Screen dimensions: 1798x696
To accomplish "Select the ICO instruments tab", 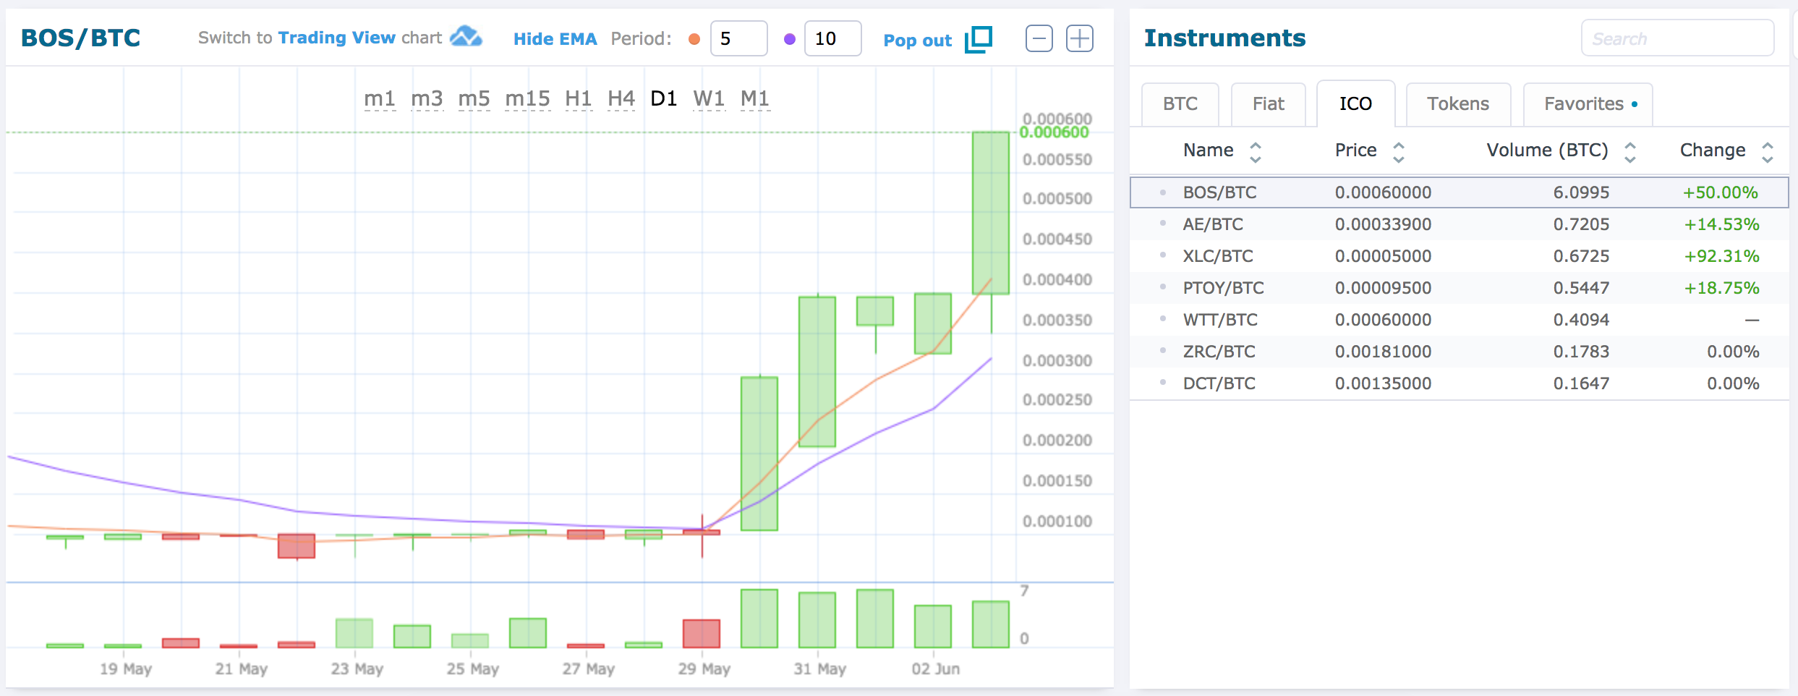I will pos(1355,104).
